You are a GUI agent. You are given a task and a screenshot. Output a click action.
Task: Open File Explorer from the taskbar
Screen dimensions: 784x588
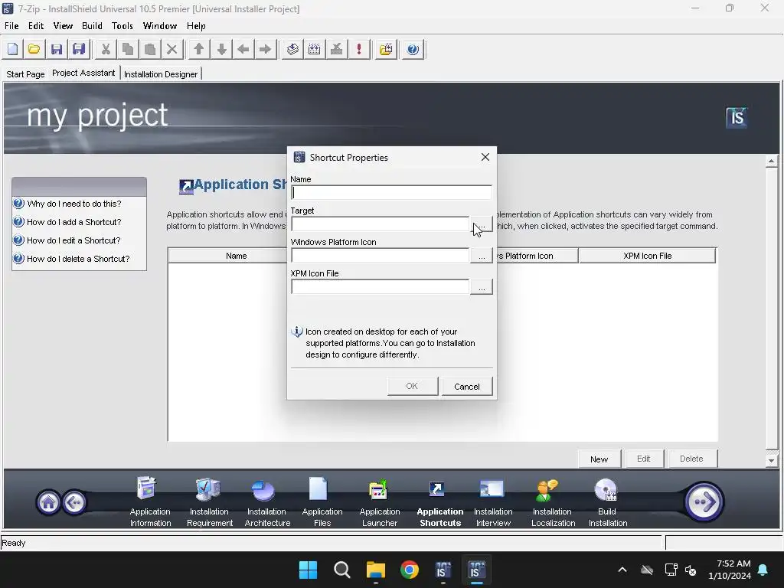point(375,570)
